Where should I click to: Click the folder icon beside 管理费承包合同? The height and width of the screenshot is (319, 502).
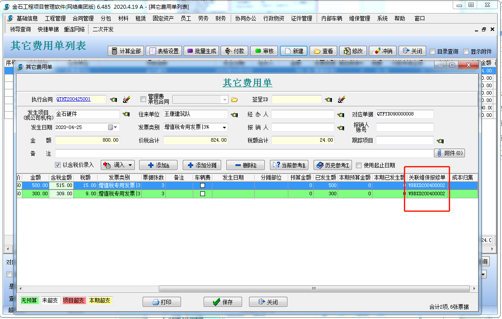pyautogui.click(x=234, y=99)
